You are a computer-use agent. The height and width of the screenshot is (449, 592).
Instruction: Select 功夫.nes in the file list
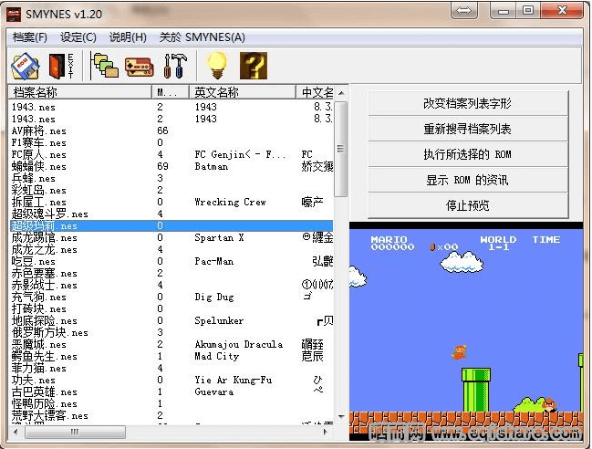[x=33, y=381]
